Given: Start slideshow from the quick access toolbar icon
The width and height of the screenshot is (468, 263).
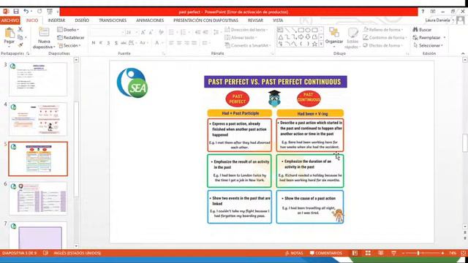Looking at the screenshot, I should tap(50, 12).
